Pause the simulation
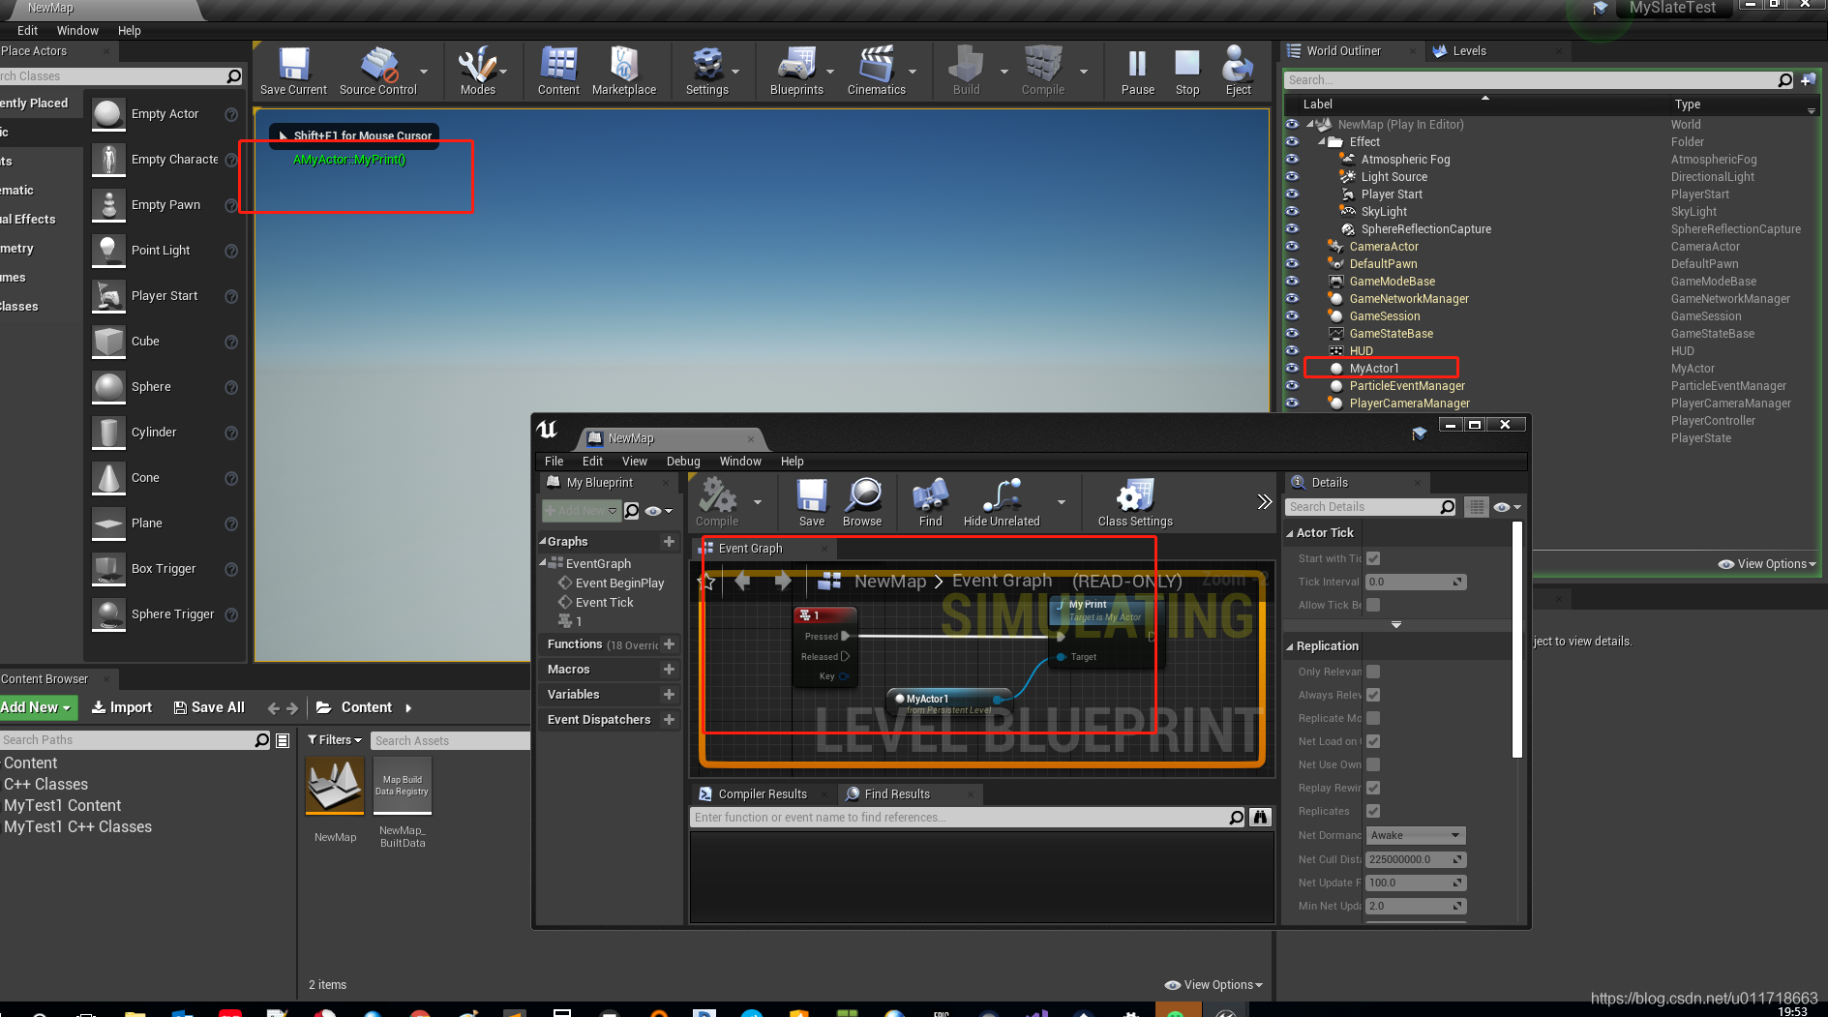Image resolution: width=1828 pixels, height=1017 pixels. click(1138, 71)
